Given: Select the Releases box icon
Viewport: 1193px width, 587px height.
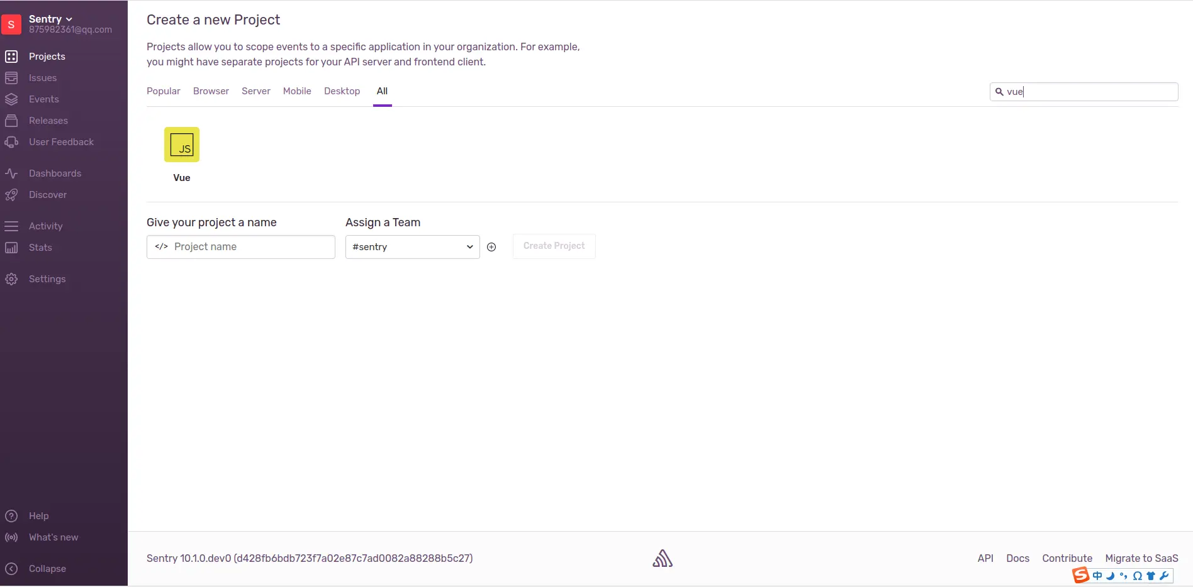Looking at the screenshot, I should tap(11, 121).
